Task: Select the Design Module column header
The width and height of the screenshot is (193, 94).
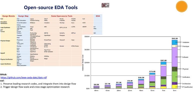Action: click(x=9, y=16)
